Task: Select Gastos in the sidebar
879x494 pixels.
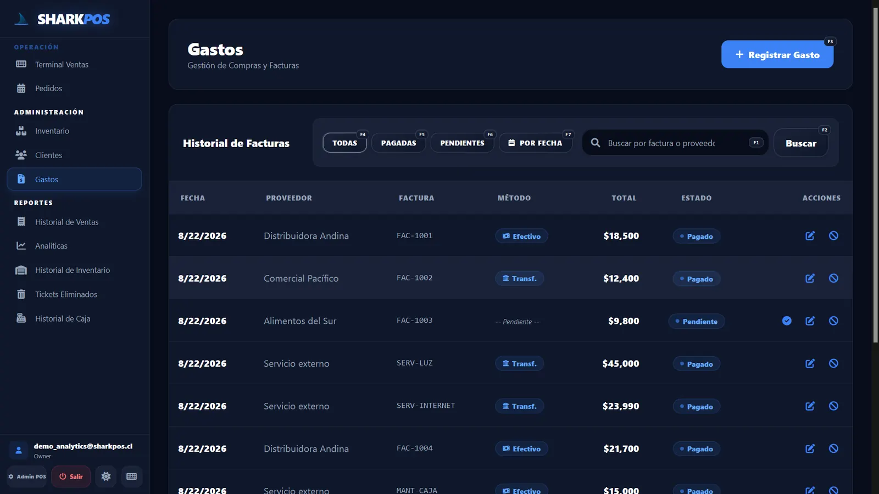Action: 74,179
